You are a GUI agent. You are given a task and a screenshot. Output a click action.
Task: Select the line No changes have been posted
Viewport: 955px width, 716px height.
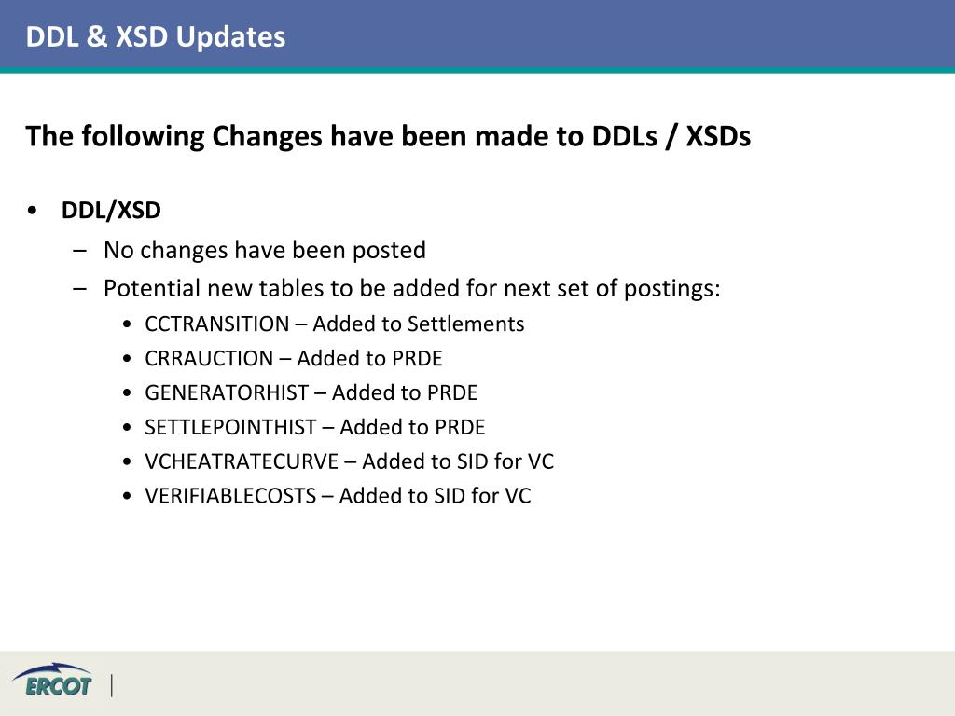[264, 250]
